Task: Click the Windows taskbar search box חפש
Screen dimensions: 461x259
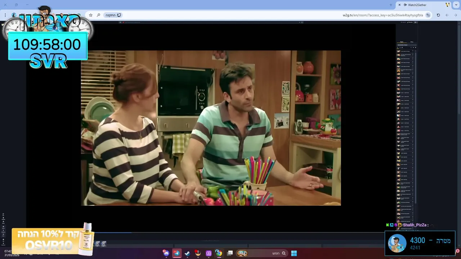Action: pos(261,253)
